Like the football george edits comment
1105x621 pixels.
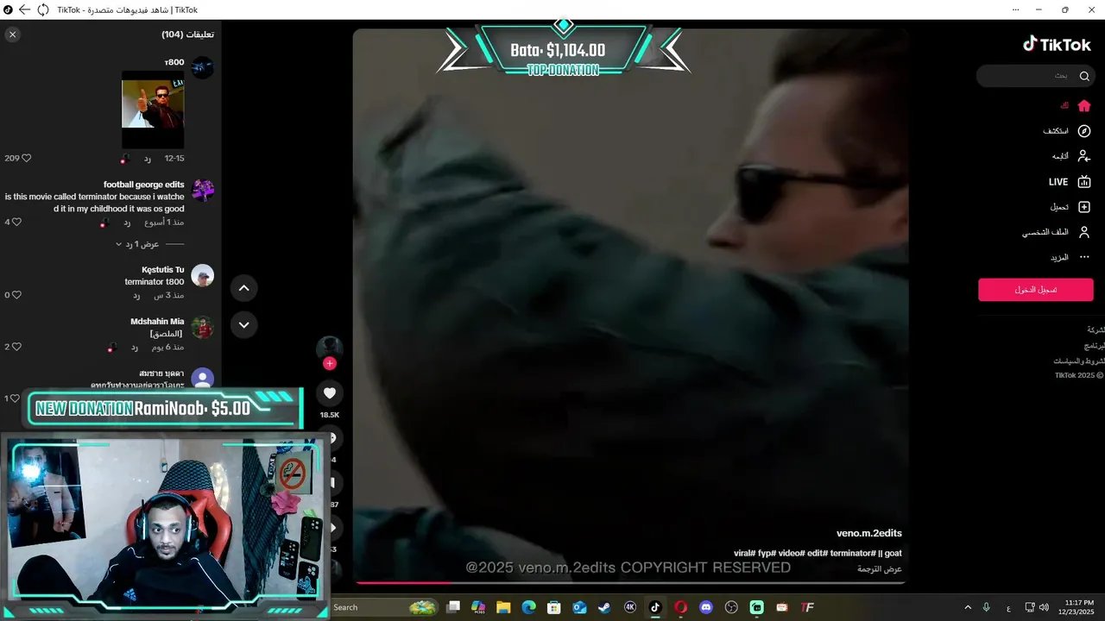(x=16, y=223)
